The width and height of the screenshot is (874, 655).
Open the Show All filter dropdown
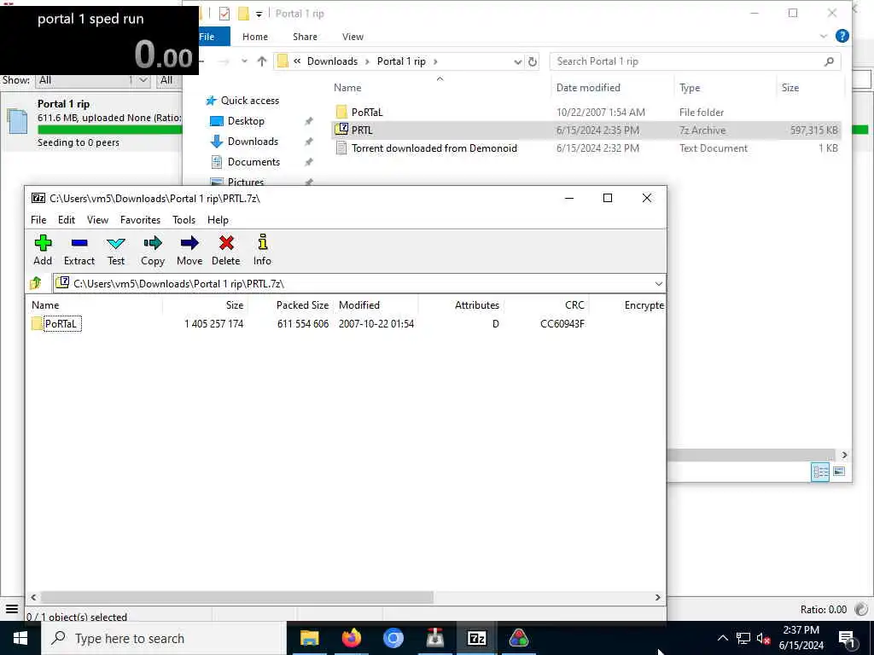tap(92, 80)
